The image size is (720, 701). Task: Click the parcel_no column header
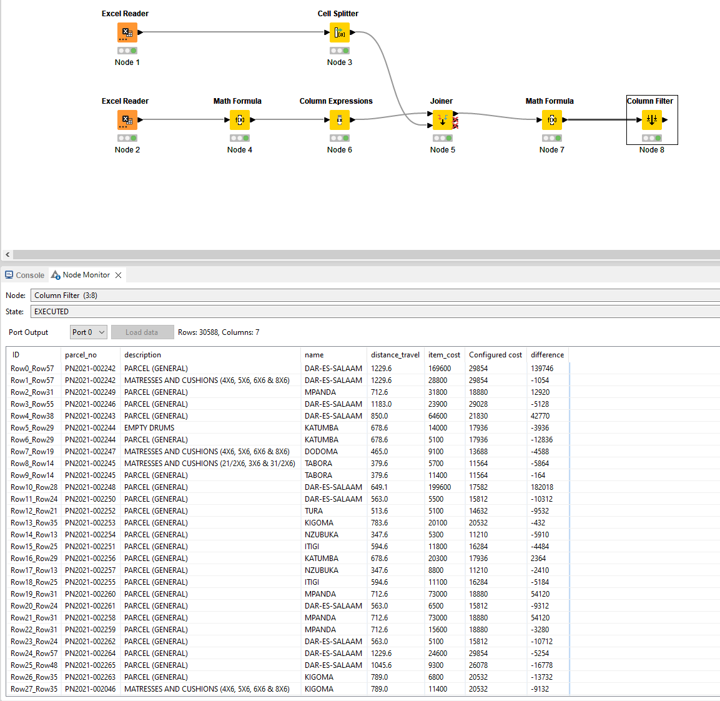tap(90, 355)
